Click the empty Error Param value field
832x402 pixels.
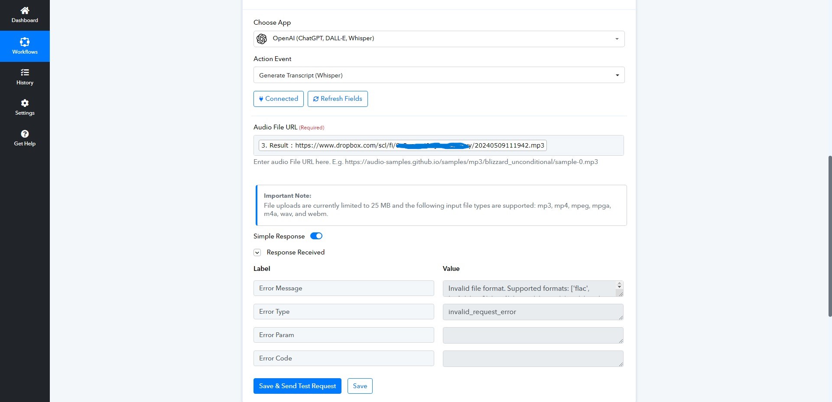[533, 335]
